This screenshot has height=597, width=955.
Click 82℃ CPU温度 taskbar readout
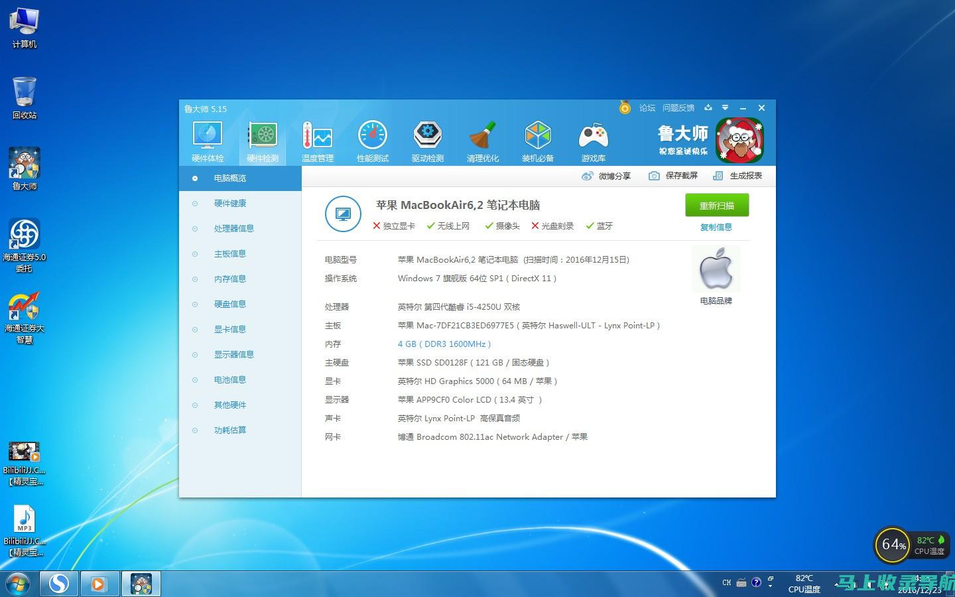pyautogui.click(x=804, y=584)
